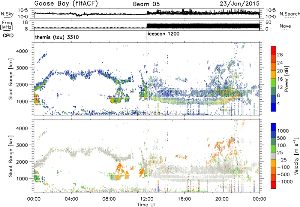Click the 'Slant Range [km]' label of the velocity panel
The height and width of the screenshot is (207, 300).
[x=10, y=156]
